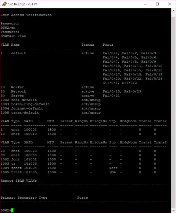The height and width of the screenshot is (213, 176).
Task: Click the scrollbar up arrow
Action: (x=174, y=11)
